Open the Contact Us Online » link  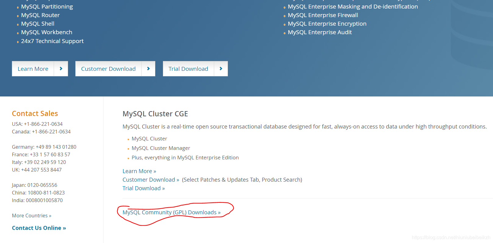coord(39,228)
